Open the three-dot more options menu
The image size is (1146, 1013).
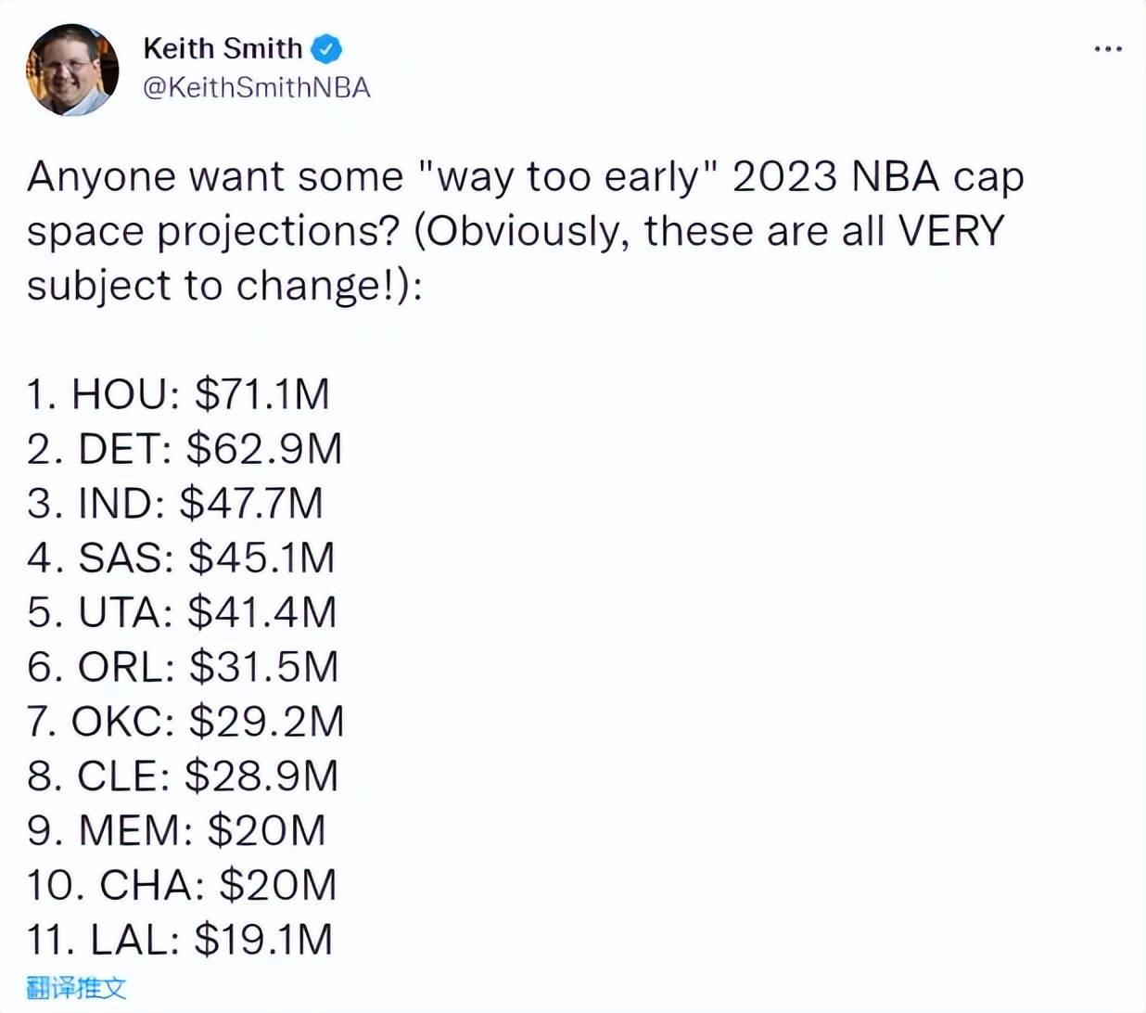1108,48
